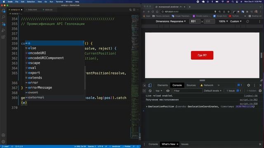Click the location permission icon in address bar
This screenshot has width=264, height=148.
pyautogui.click(x=215, y=12)
